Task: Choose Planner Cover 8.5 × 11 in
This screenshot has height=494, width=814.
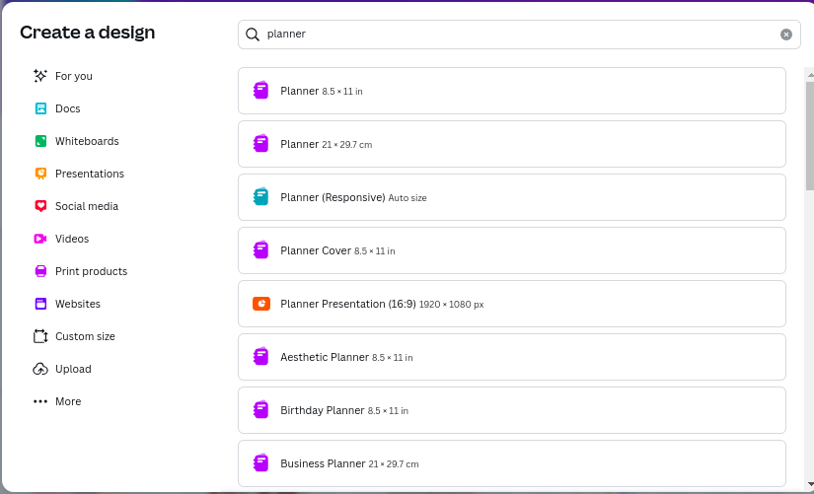Action: (512, 250)
